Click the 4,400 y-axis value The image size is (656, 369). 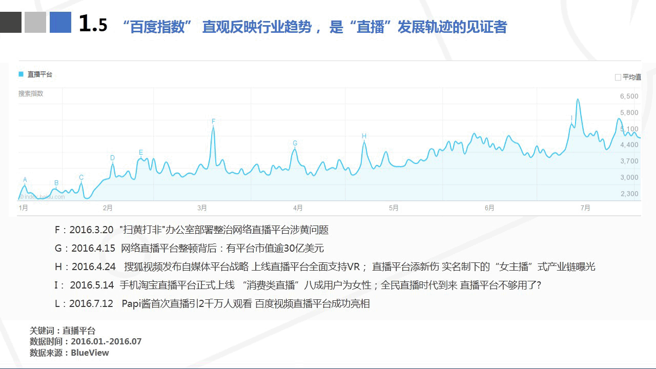[x=629, y=145]
